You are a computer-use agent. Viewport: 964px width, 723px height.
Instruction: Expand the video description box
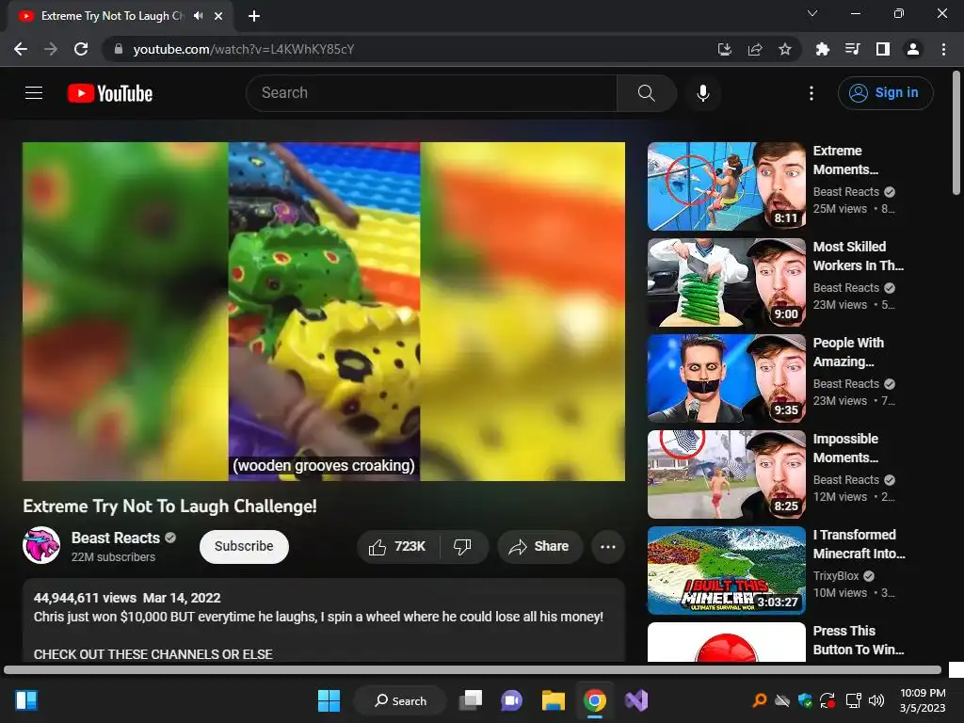point(324,621)
